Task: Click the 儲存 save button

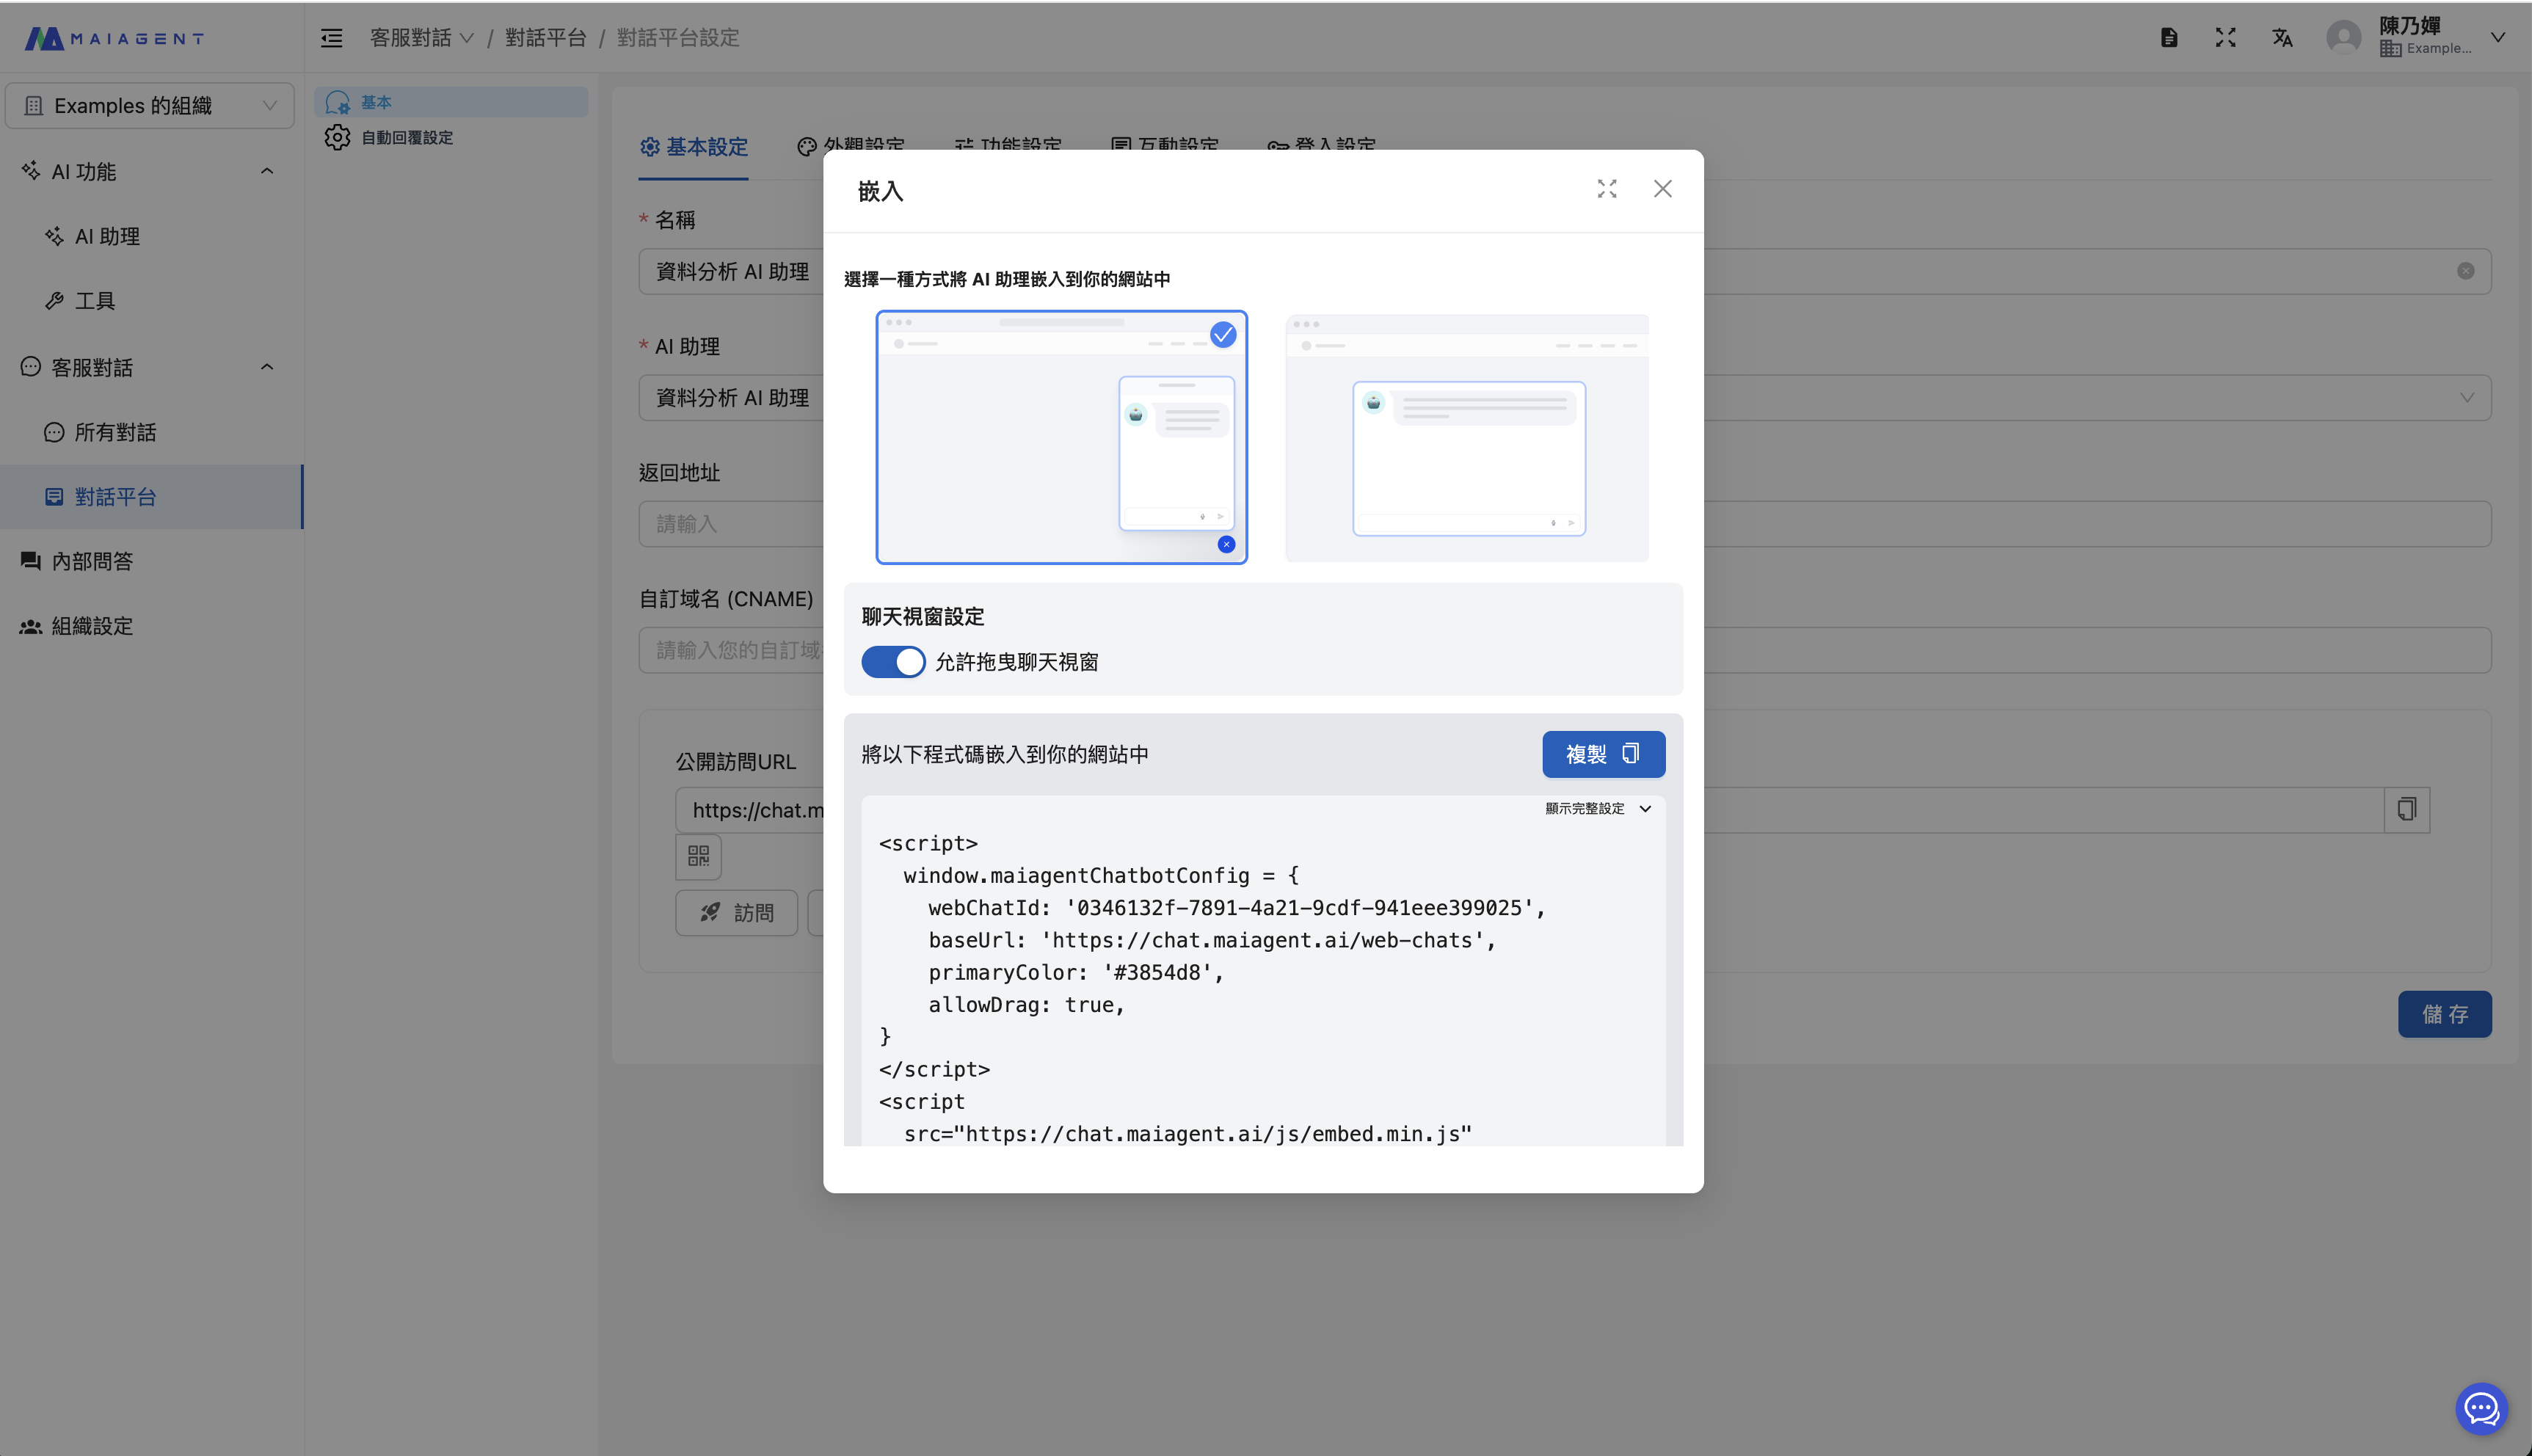Action: click(2444, 1014)
